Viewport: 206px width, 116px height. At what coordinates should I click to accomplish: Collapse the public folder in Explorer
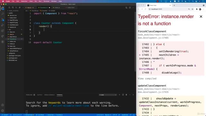(x=11, y=13)
